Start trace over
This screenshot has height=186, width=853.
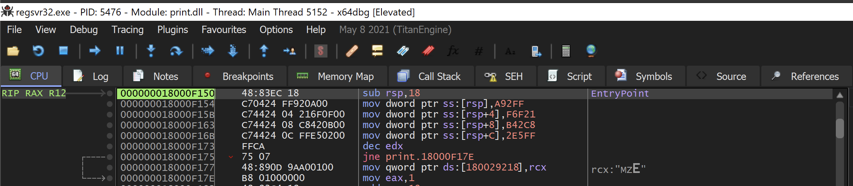pos(233,51)
